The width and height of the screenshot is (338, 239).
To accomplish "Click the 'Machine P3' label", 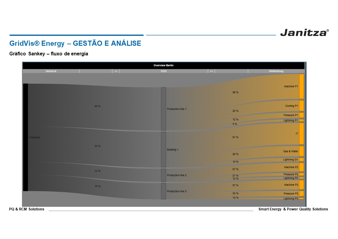I will tap(291, 185).
